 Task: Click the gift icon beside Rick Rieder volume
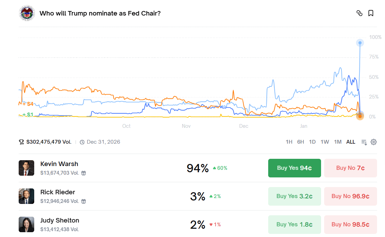(84, 201)
